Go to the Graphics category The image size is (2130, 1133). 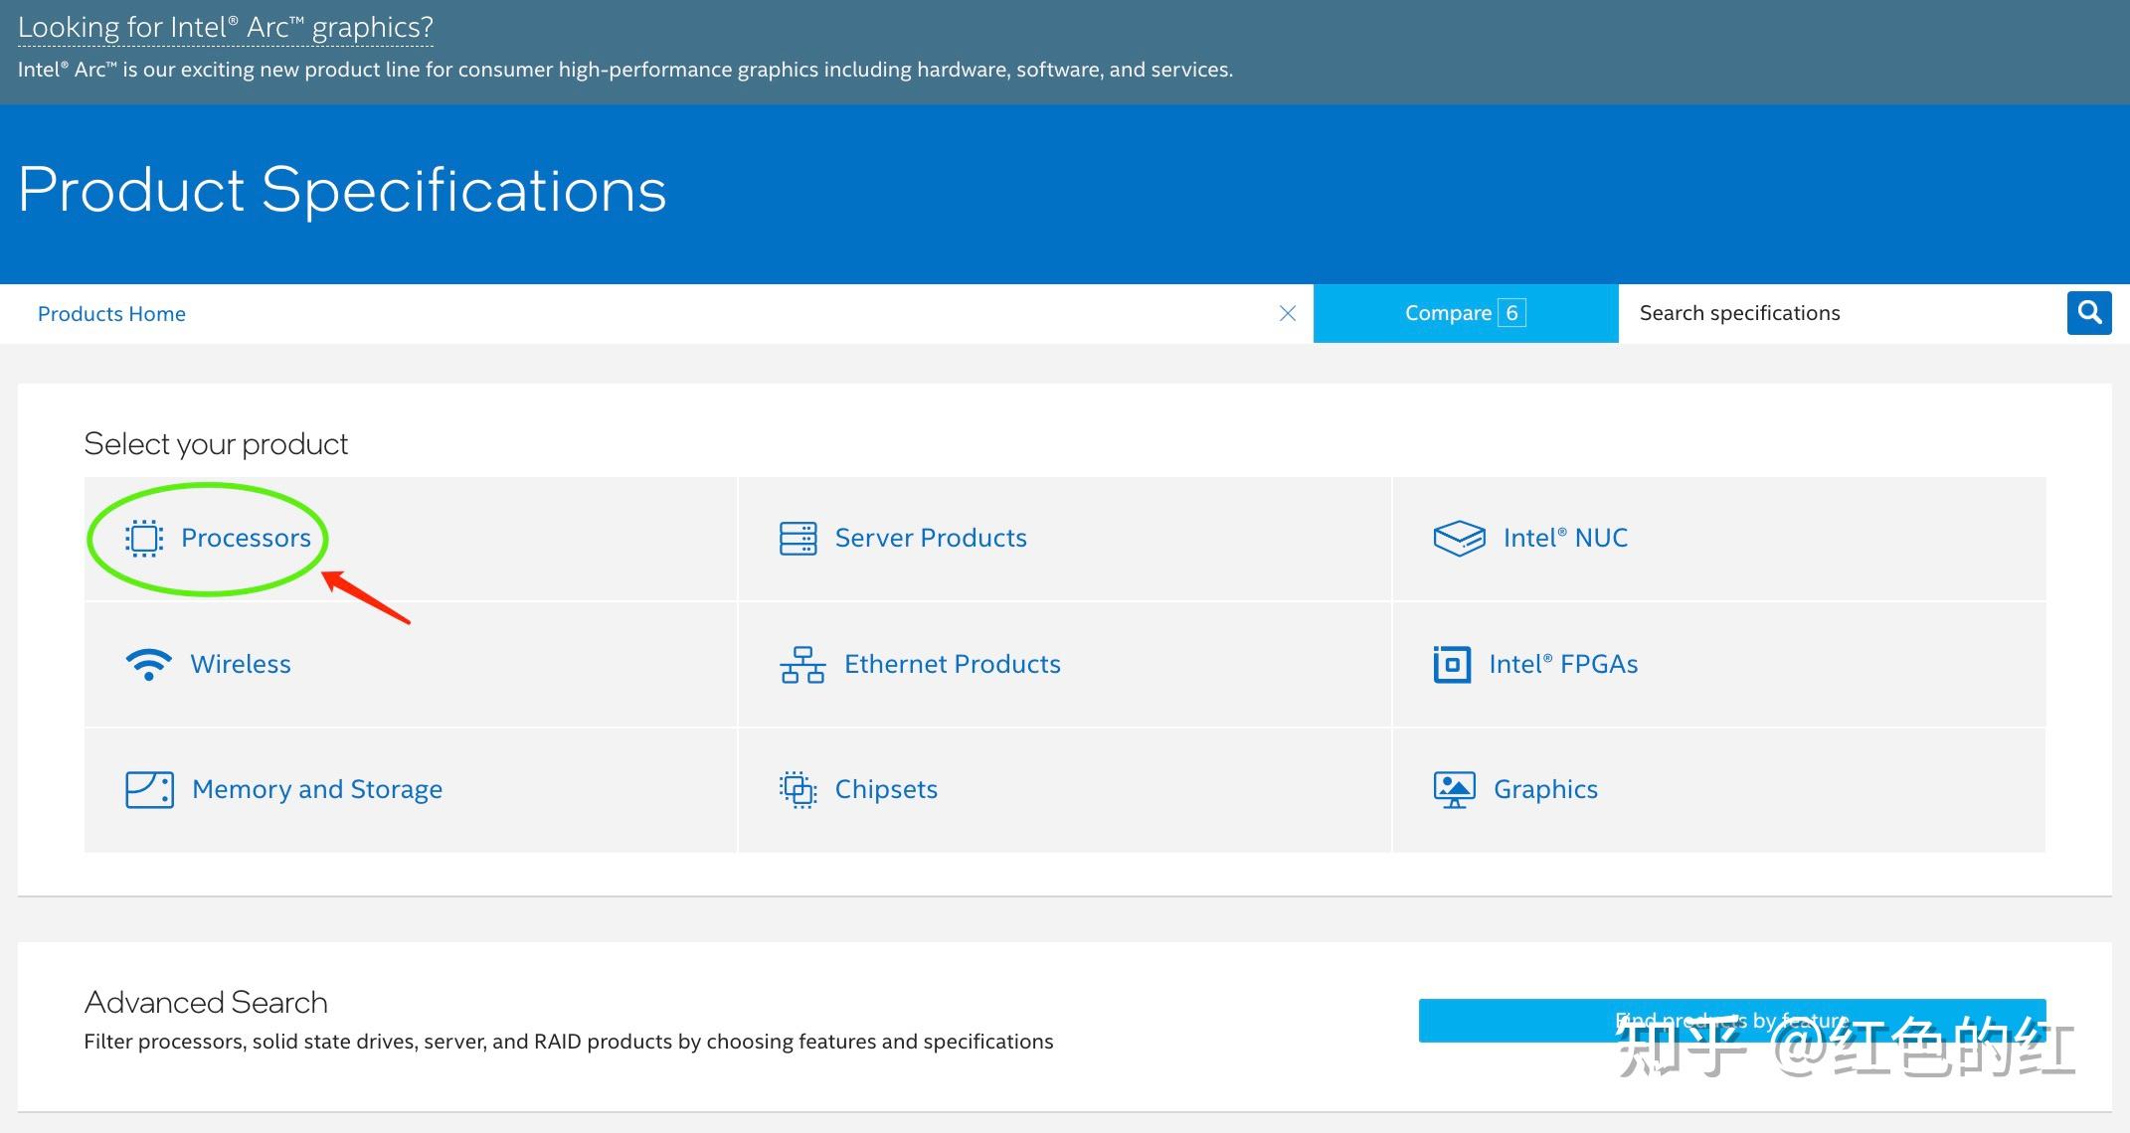(x=1545, y=789)
